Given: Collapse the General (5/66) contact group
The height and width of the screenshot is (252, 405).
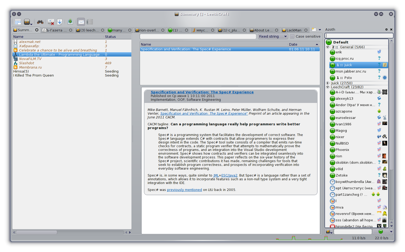Looking at the screenshot, I should (x=328, y=47).
